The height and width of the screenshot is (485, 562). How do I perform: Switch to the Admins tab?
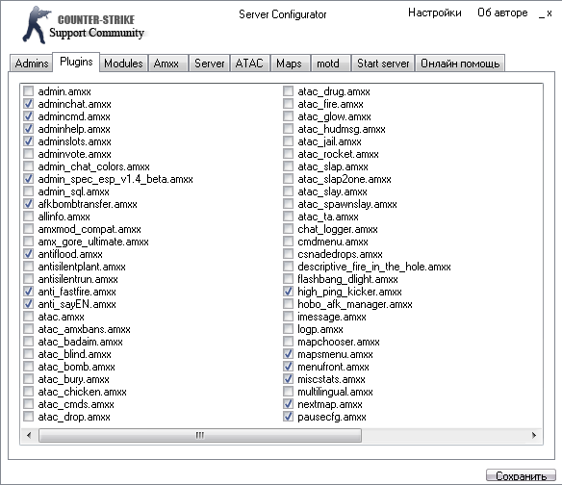coord(32,64)
